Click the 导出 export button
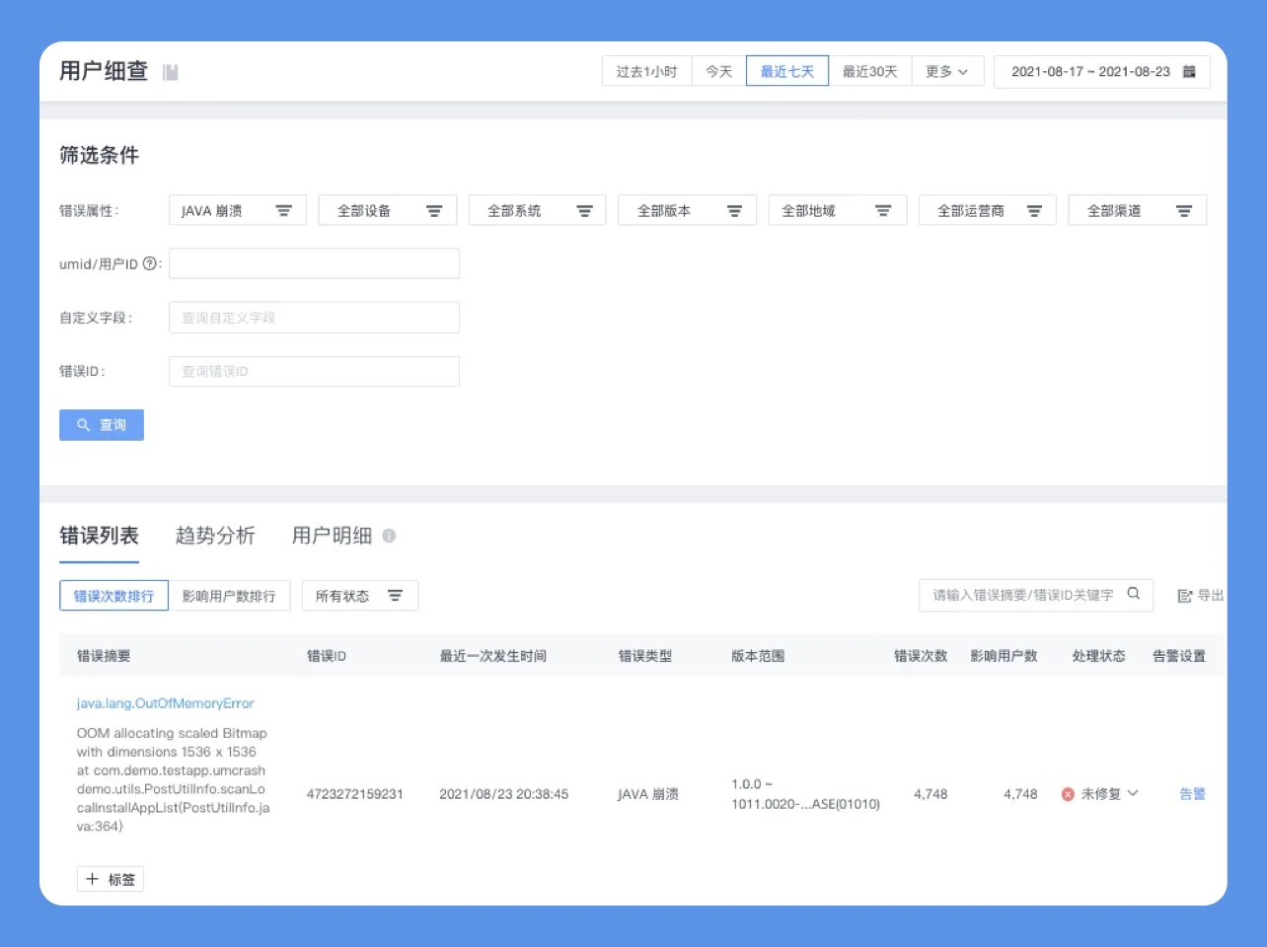Viewport: 1267px width, 947px height. (x=1201, y=596)
